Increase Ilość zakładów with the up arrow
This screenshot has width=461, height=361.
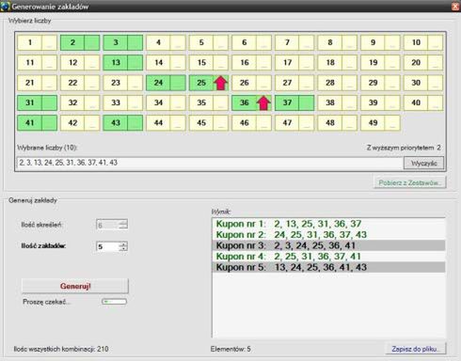point(123,244)
